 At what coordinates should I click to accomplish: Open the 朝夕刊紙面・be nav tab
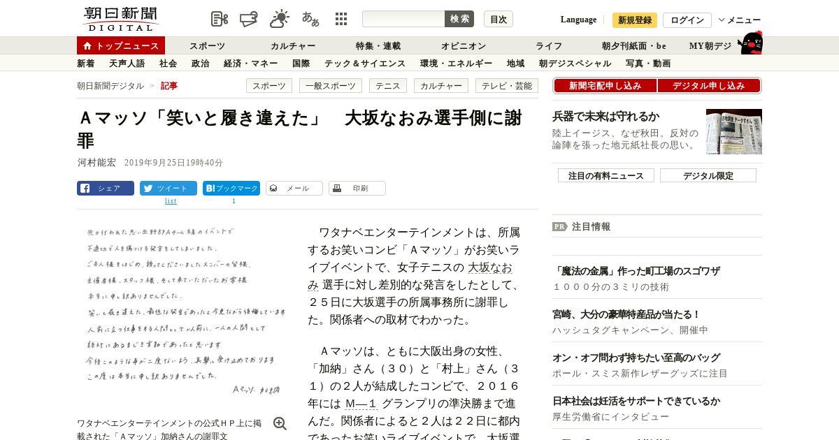click(x=634, y=45)
